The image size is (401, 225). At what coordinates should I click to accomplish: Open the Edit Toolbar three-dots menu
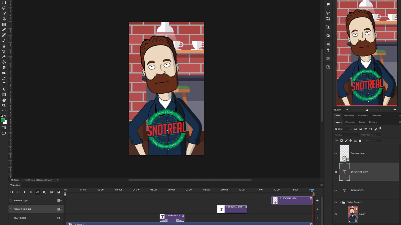tap(4, 111)
